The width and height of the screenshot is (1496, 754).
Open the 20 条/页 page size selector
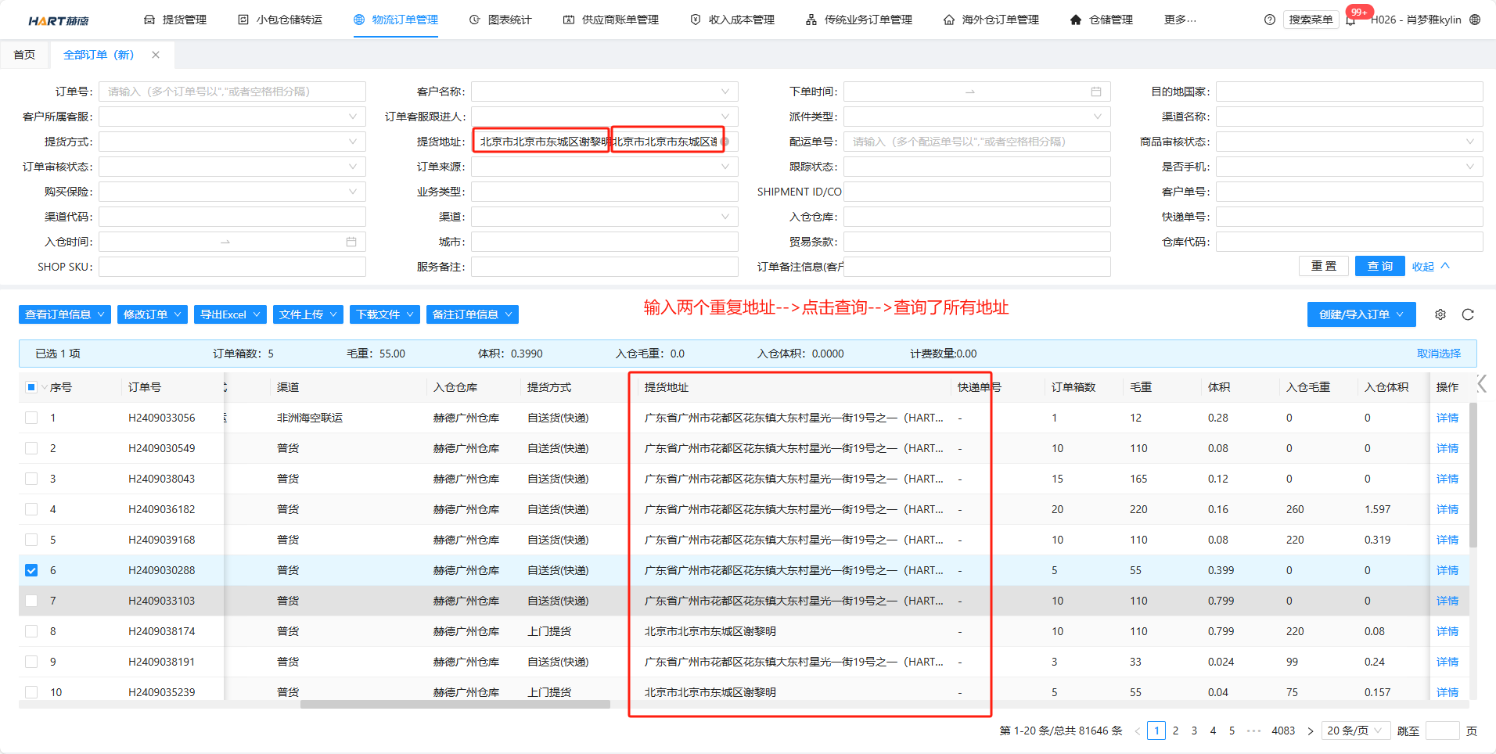tap(1355, 731)
